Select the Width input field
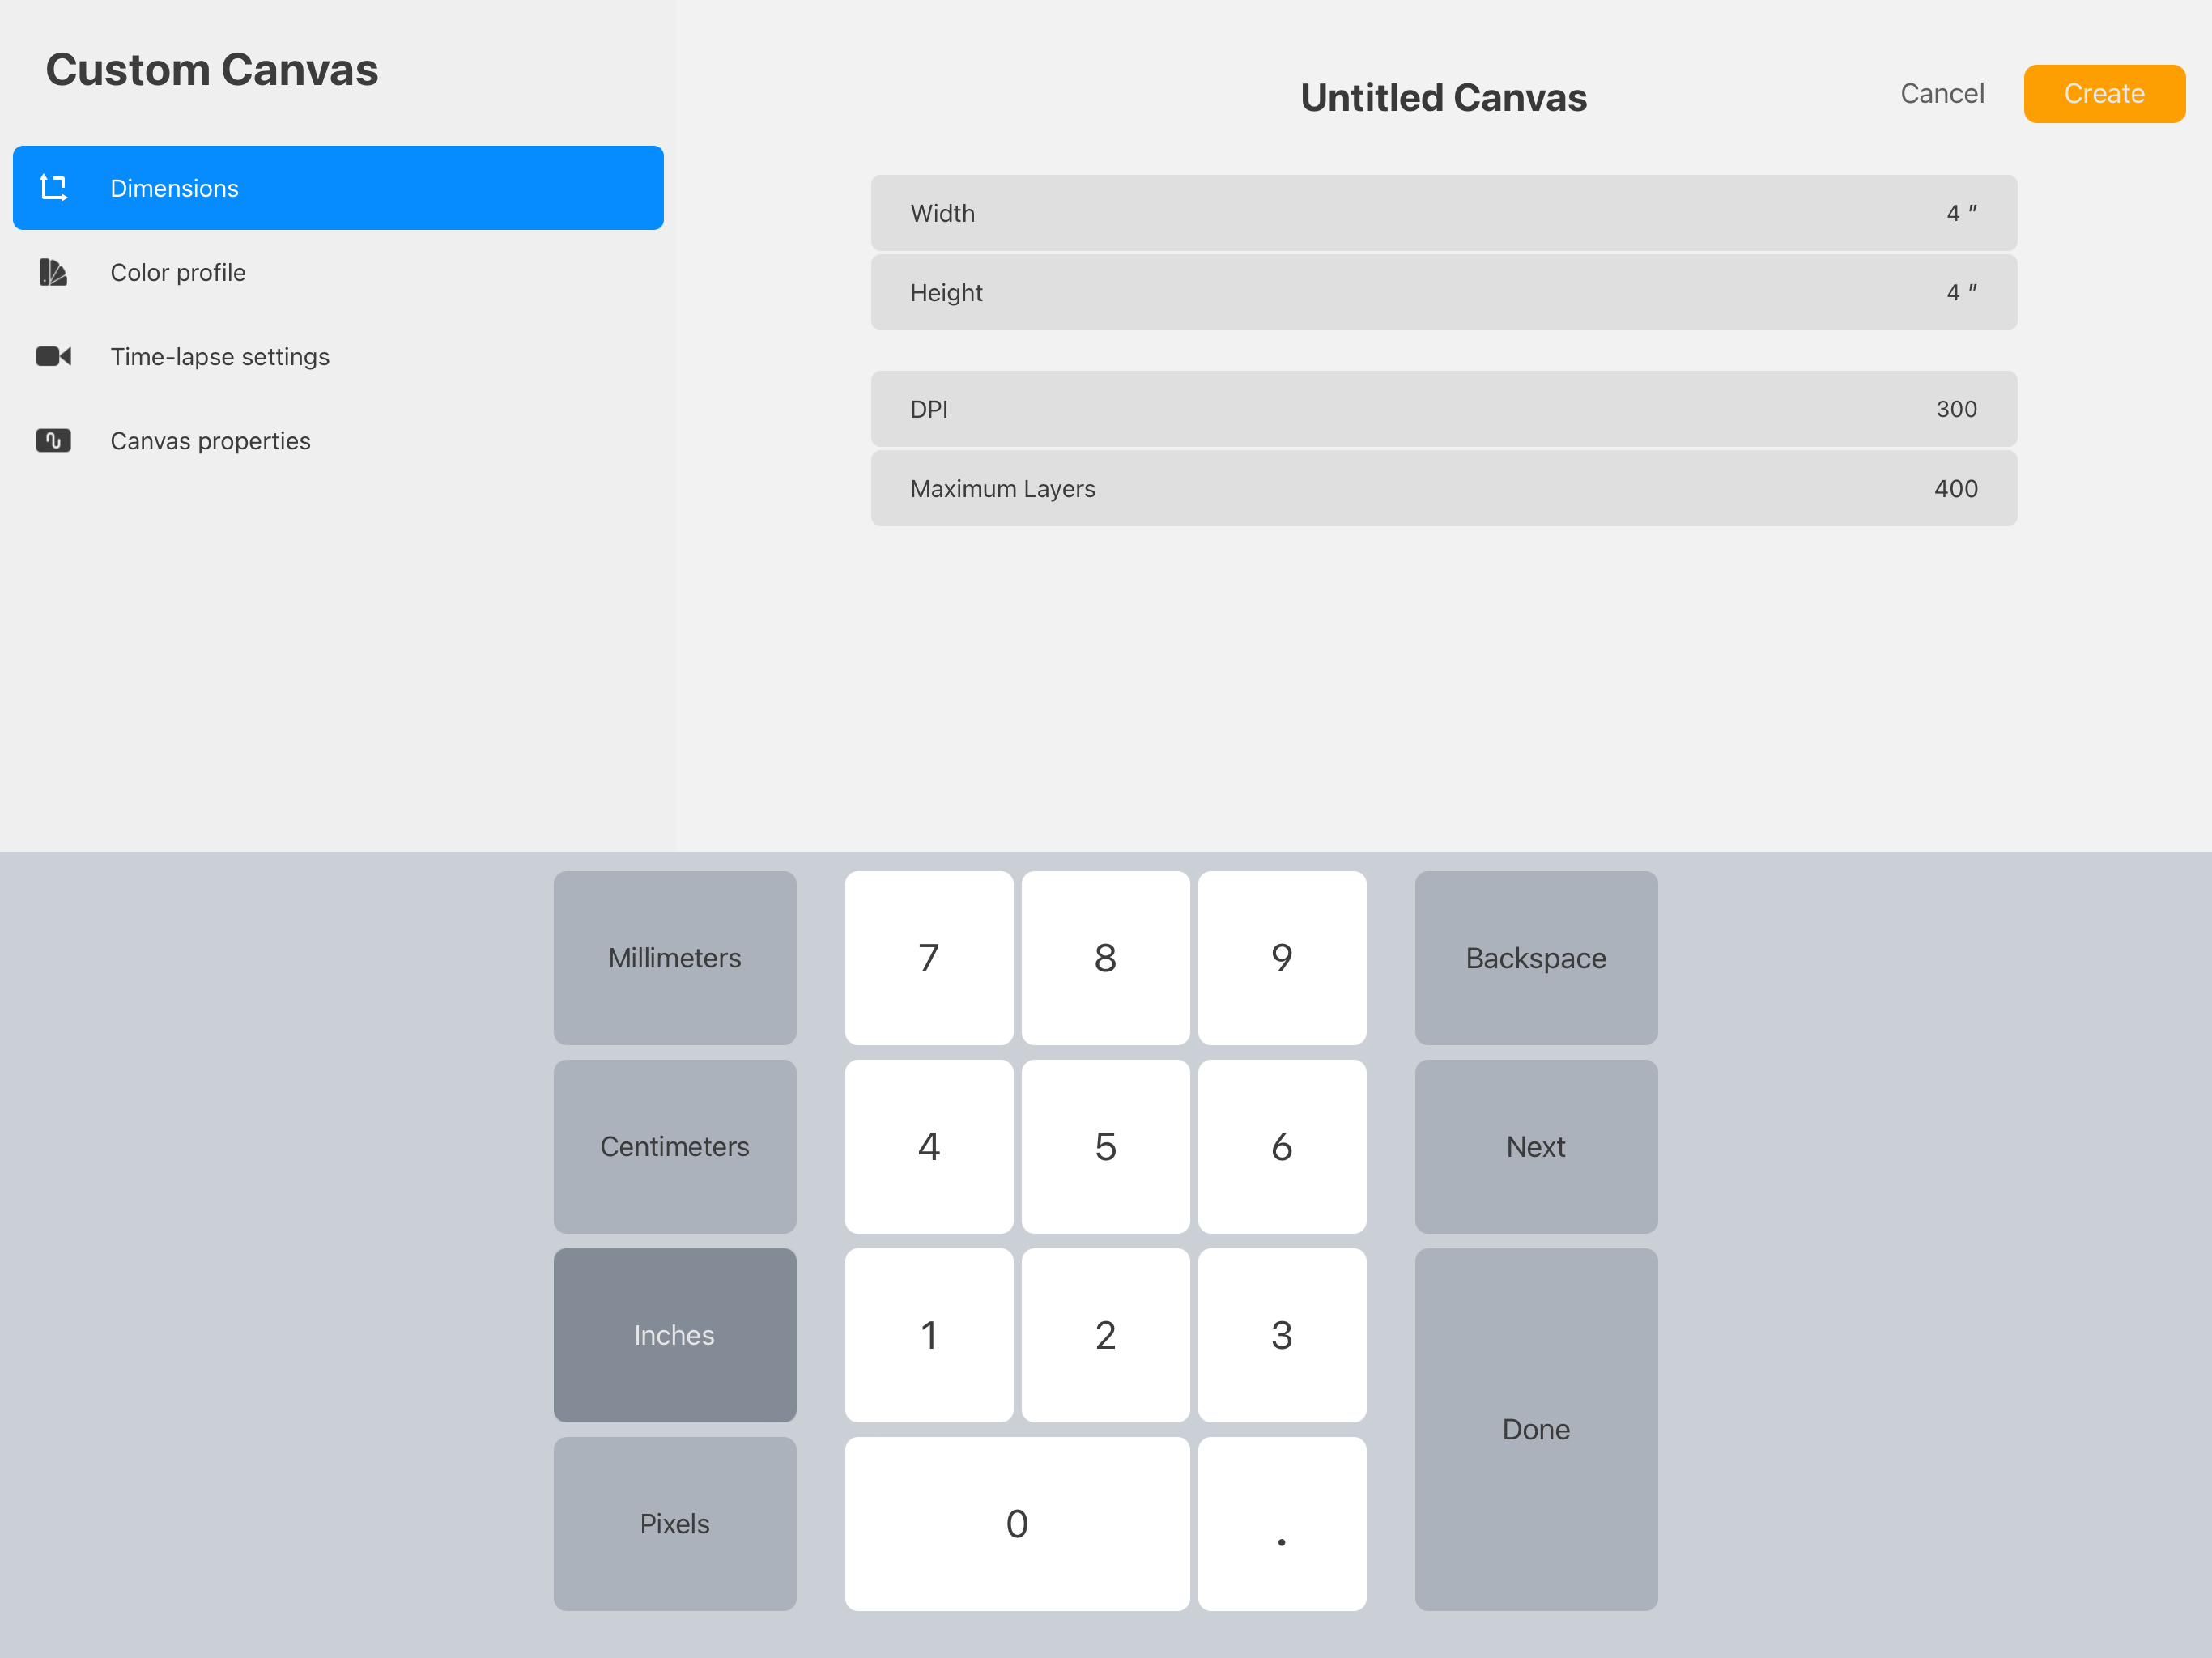 coord(1443,213)
